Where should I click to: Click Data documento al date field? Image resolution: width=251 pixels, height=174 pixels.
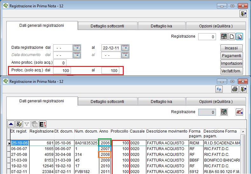[111, 55]
